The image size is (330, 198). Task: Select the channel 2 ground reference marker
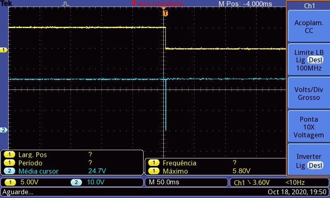4,130
